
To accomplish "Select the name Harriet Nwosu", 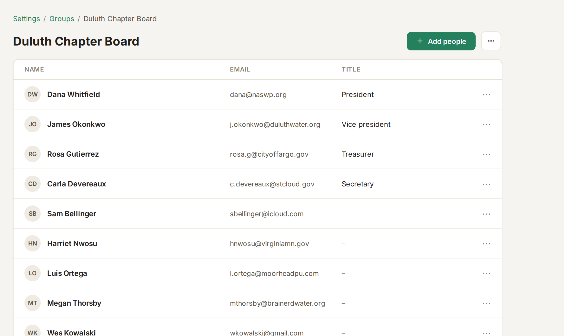I will tap(72, 243).
